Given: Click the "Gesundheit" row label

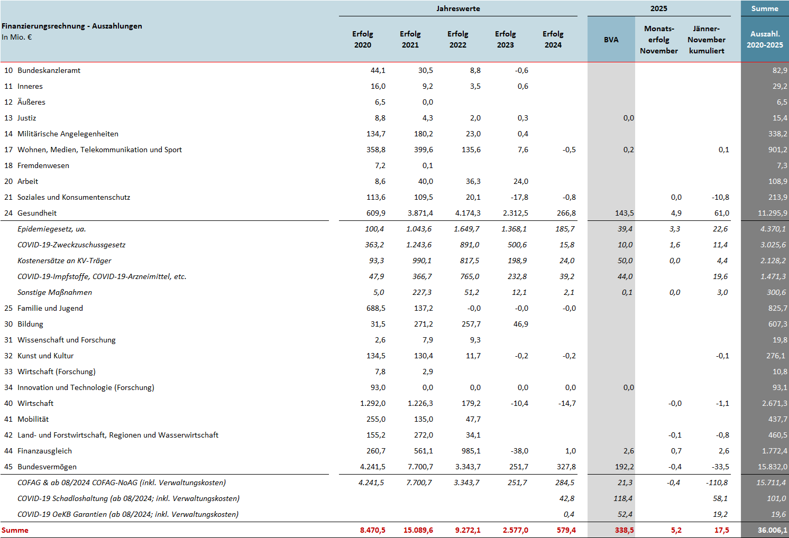Looking at the screenshot, I should [37, 213].
